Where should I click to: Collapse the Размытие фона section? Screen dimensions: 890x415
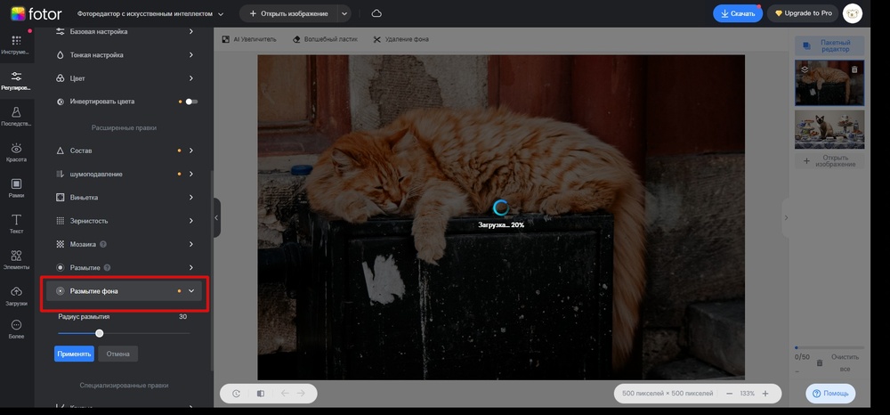191,291
